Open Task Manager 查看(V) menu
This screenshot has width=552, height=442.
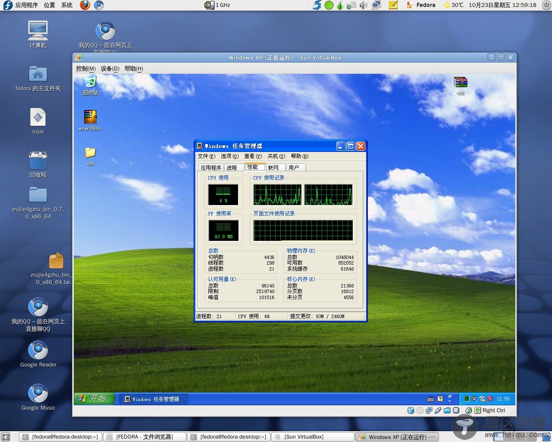click(253, 156)
